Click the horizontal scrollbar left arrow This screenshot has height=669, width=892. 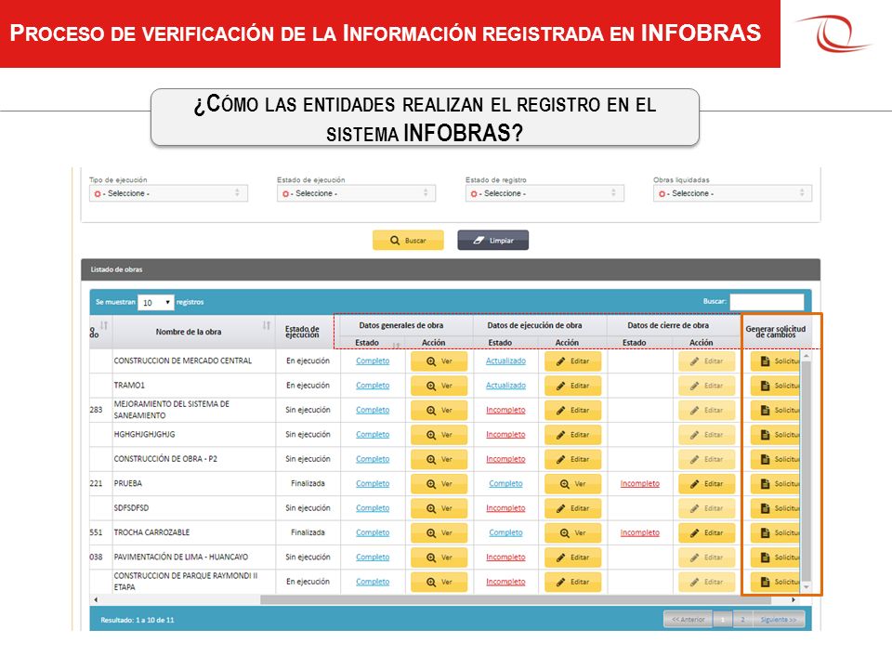[x=96, y=600]
